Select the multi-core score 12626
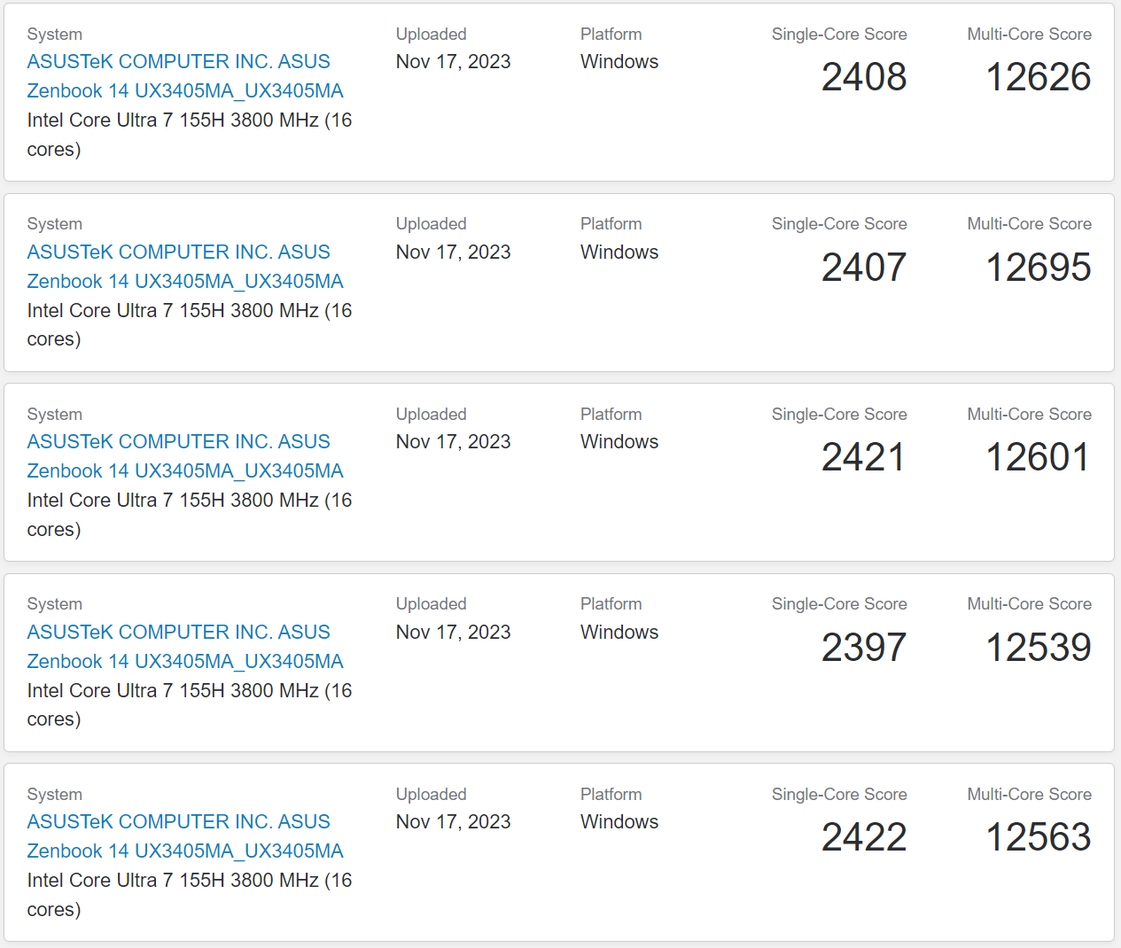Screen dimensions: 1121x948 point(1038,77)
